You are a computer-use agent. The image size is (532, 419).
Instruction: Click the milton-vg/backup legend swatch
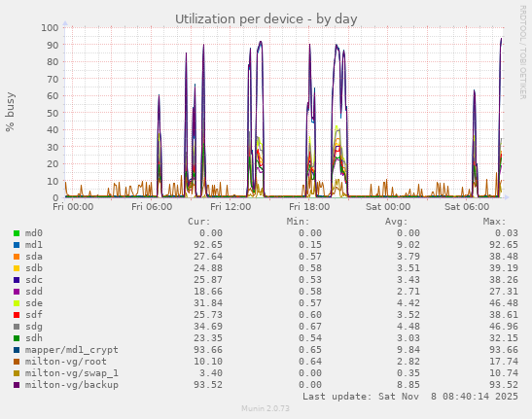pyautogui.click(x=17, y=385)
